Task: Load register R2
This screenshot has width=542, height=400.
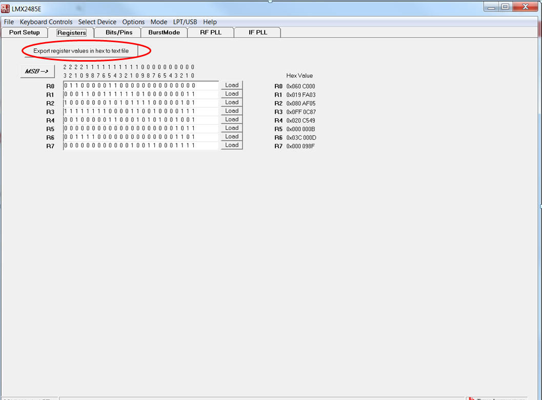Action: coord(232,102)
